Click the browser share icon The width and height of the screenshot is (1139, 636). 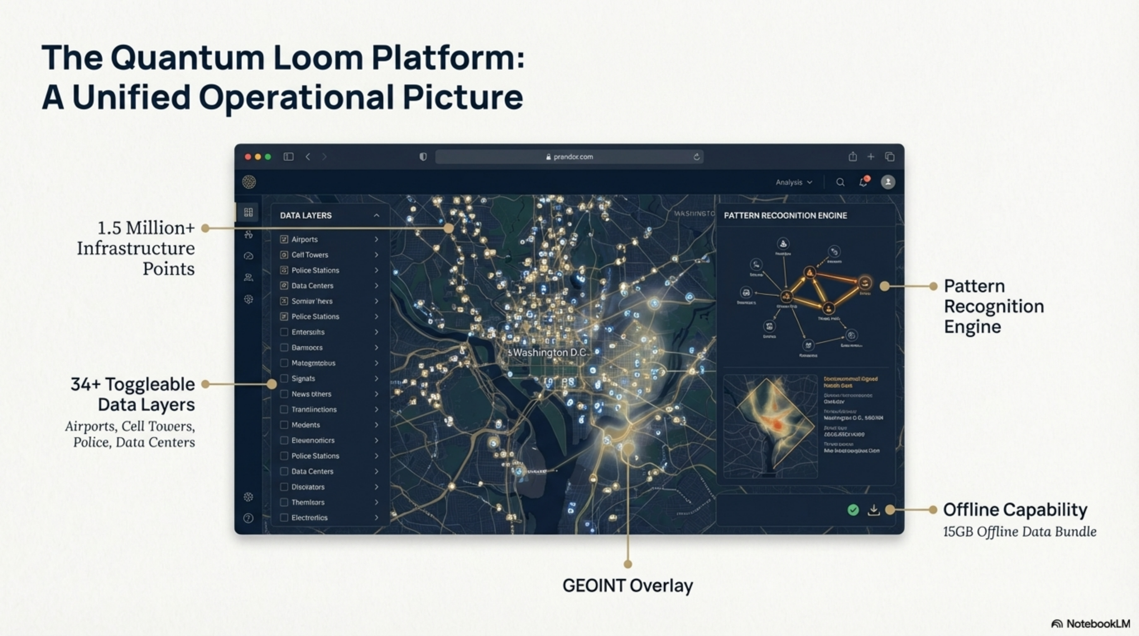(853, 157)
